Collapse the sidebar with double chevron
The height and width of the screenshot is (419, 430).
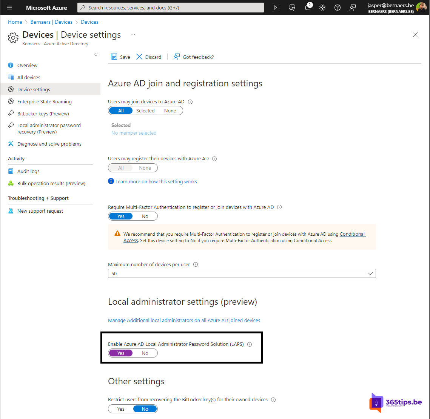96,55
